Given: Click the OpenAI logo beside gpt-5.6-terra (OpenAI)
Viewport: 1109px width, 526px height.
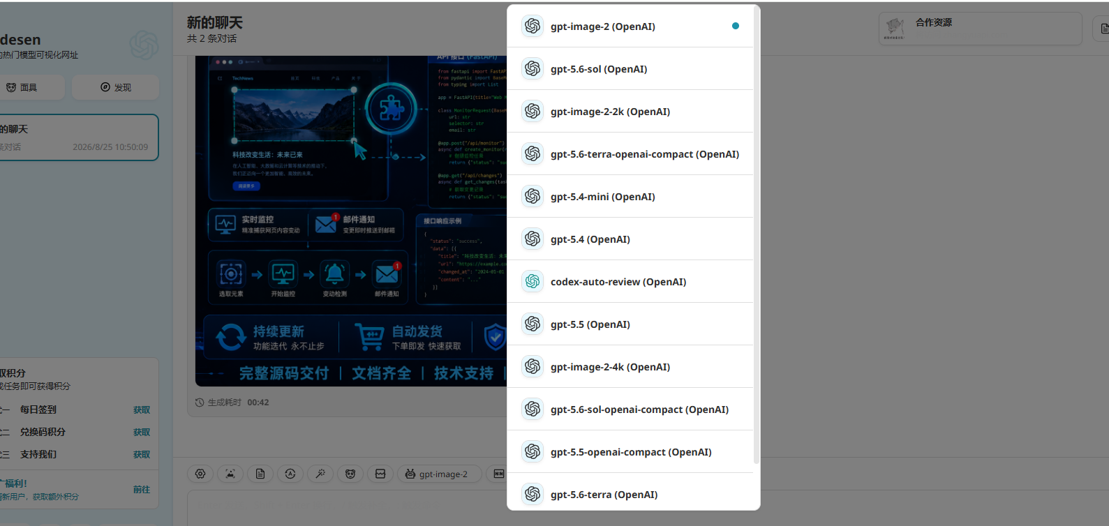Looking at the screenshot, I should pyautogui.click(x=533, y=494).
